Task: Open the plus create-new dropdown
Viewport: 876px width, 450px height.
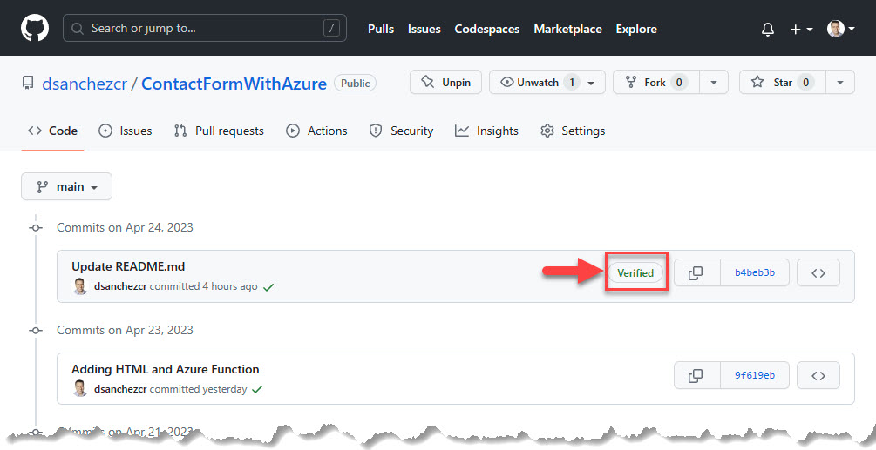Action: click(x=800, y=29)
